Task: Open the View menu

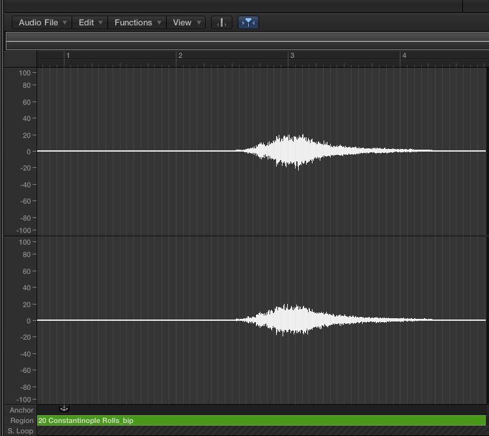Action: point(186,22)
